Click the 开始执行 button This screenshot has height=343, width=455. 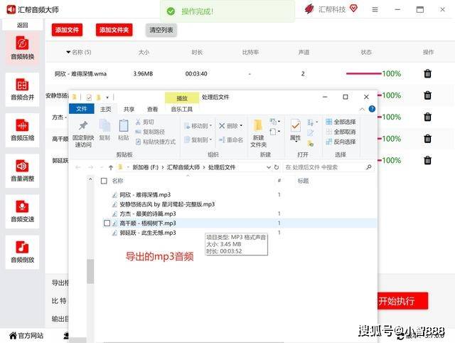403,301
